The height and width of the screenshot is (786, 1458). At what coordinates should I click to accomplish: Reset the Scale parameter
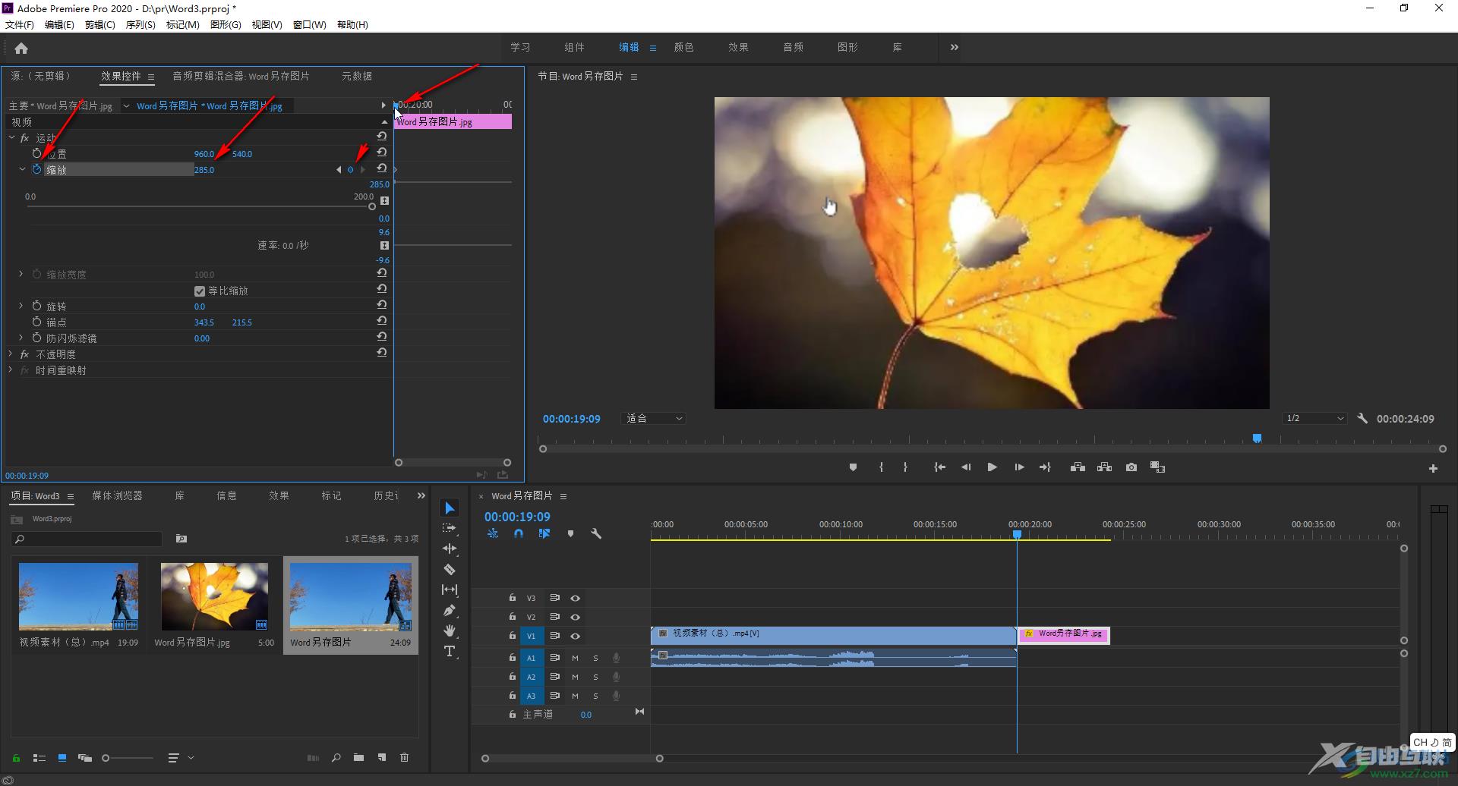[x=382, y=168]
